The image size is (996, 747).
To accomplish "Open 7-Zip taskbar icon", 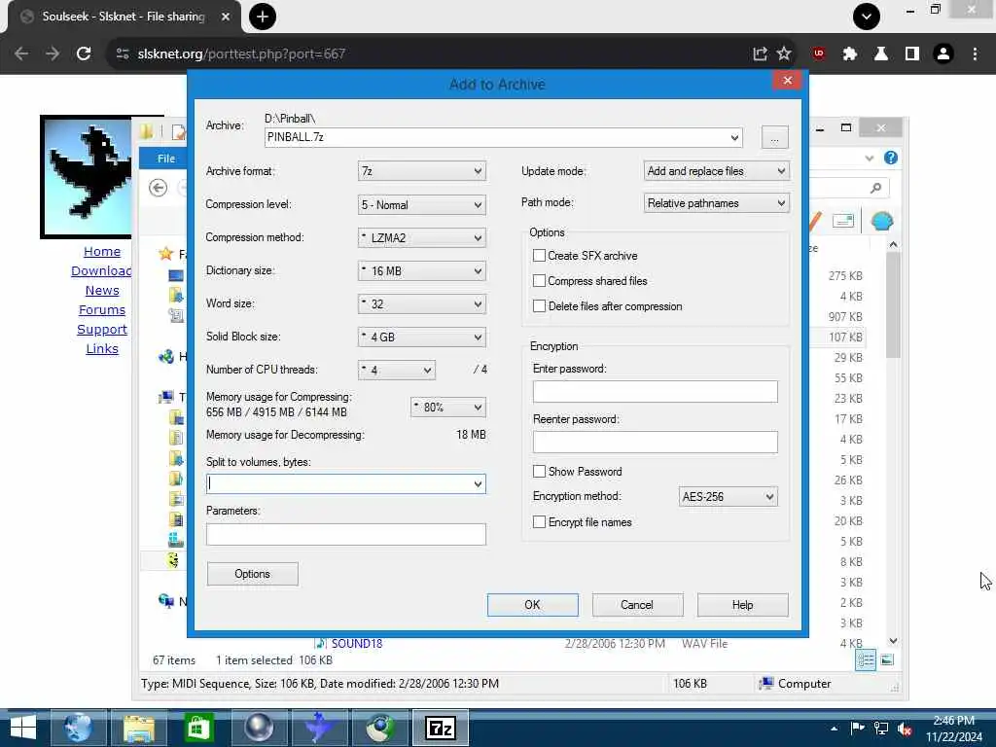I will (441, 728).
